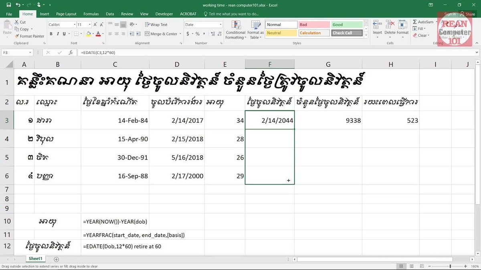This screenshot has width=481, height=270.
Task: Open the Developer tab
Action: pos(164,14)
